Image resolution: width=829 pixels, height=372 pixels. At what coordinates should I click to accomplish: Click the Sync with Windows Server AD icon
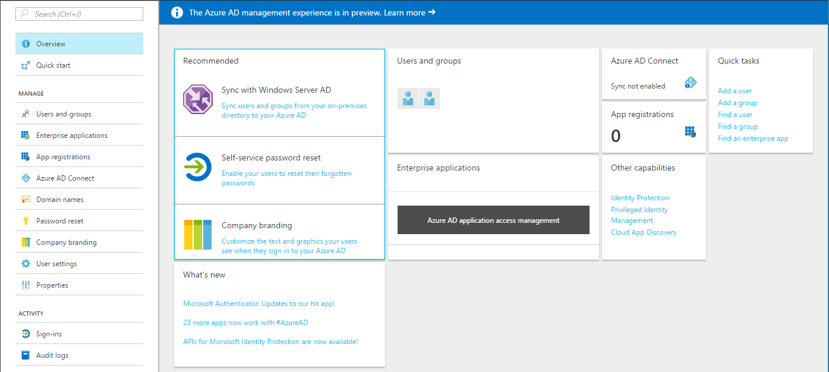198,99
